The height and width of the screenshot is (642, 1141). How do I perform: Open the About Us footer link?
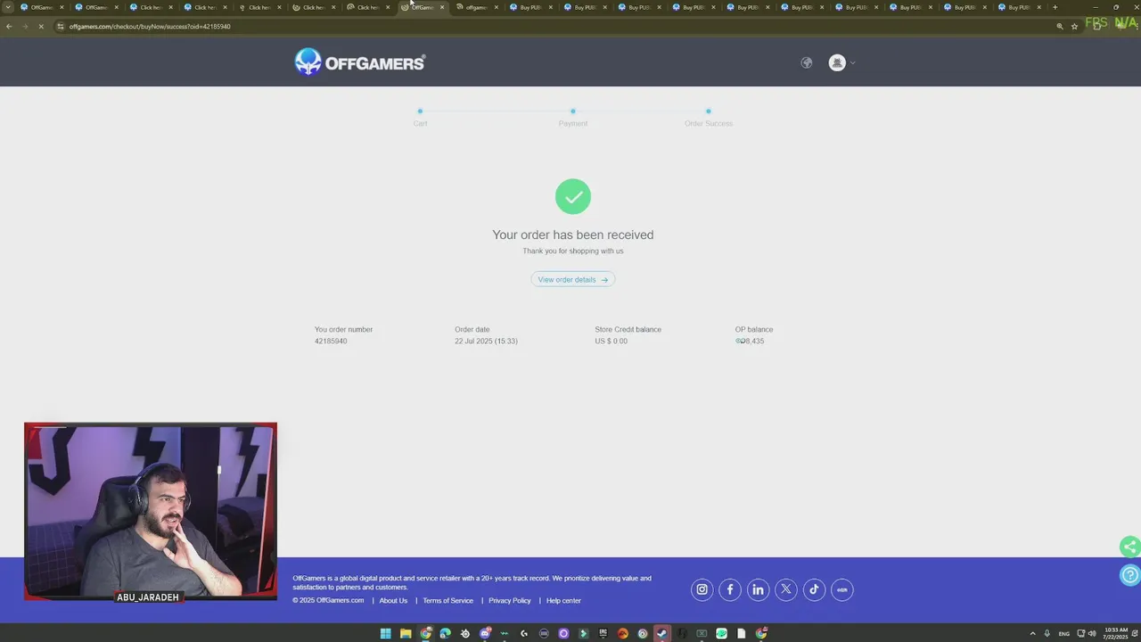[x=393, y=600]
